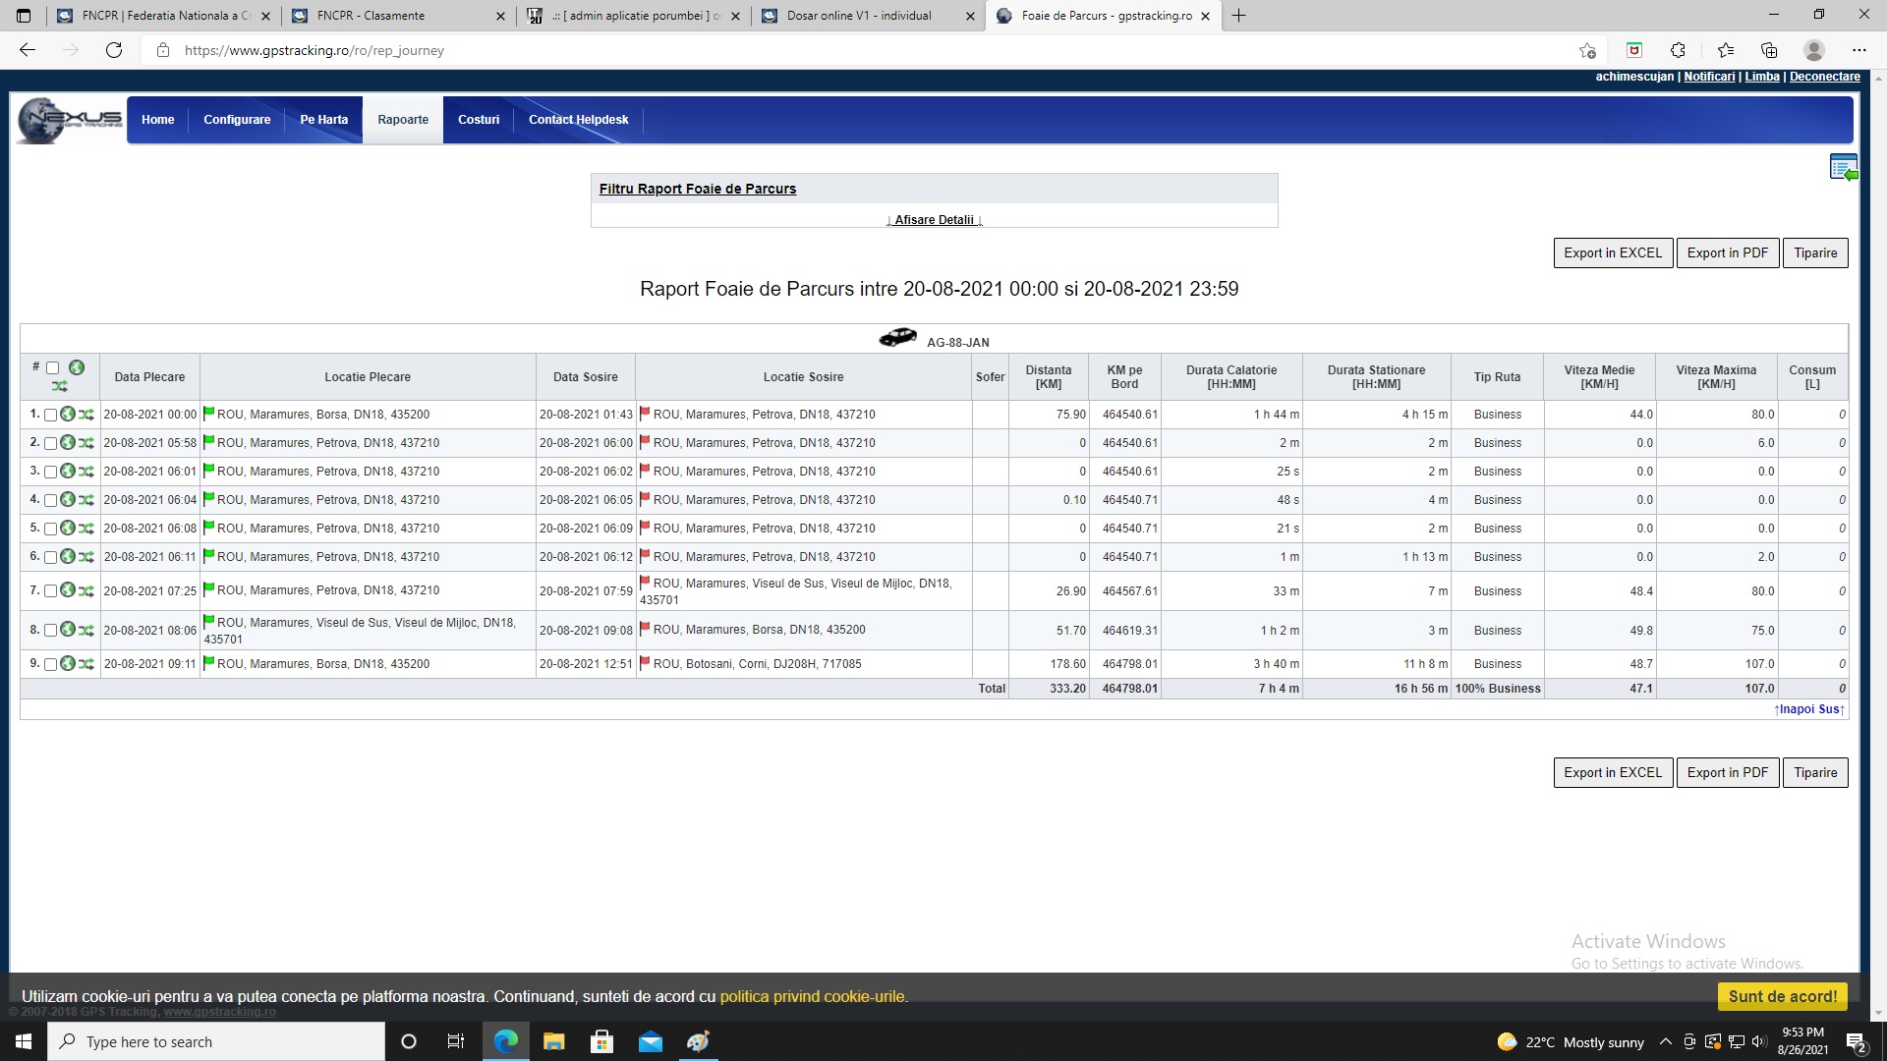Expand Afisare Detalii filter section
1887x1061 pixels.
pyautogui.click(x=934, y=220)
